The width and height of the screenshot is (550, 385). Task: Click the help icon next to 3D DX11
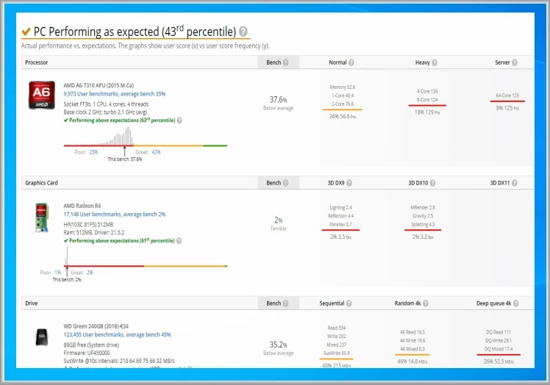point(515,183)
